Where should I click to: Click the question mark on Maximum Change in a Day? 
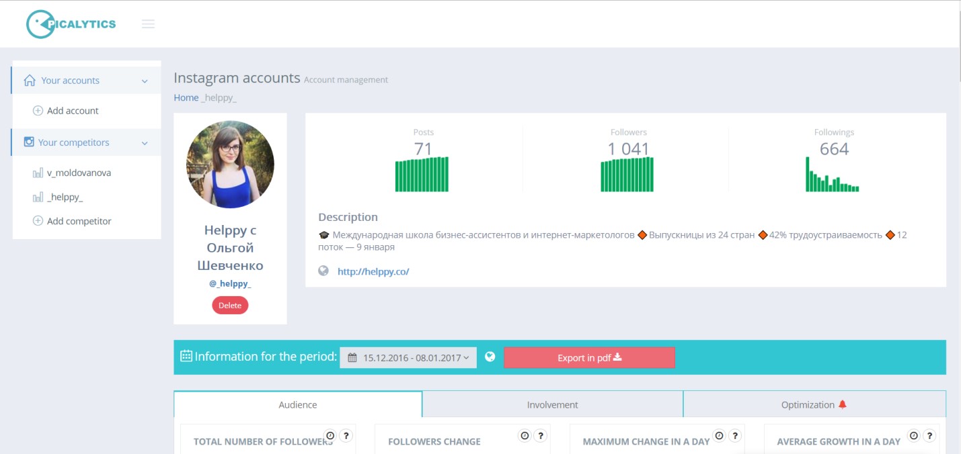[734, 436]
